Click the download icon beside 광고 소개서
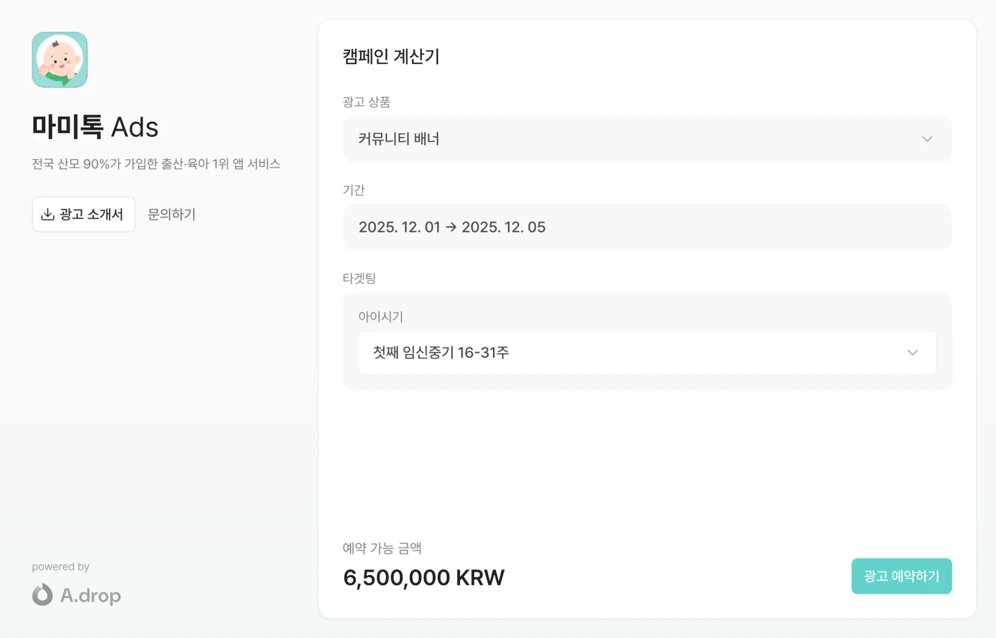 pos(48,214)
